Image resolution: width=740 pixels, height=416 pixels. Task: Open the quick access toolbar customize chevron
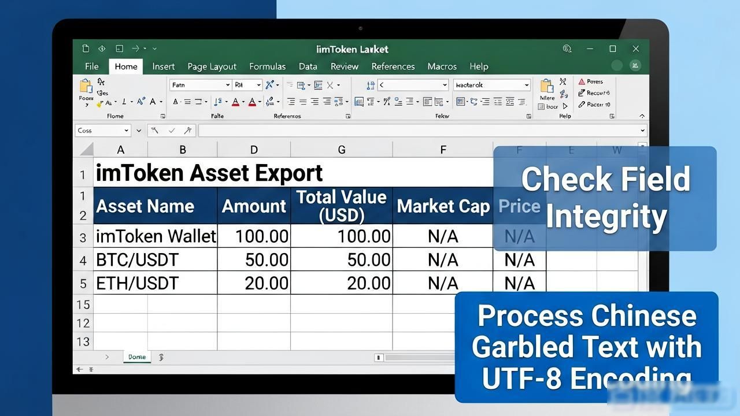pos(154,49)
